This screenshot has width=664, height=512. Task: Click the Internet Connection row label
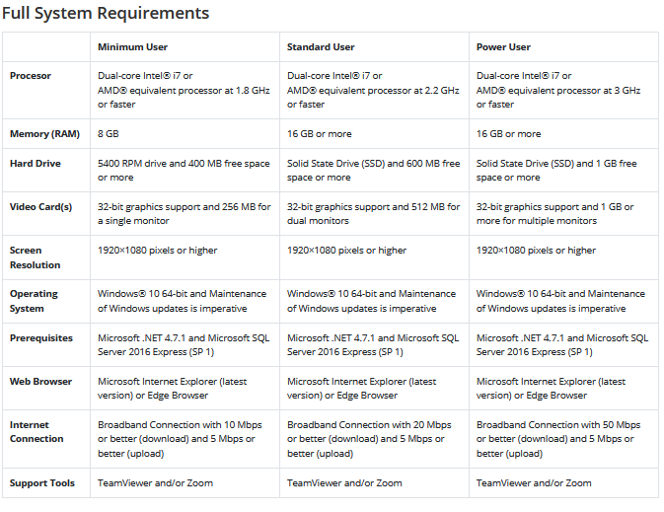[37, 432]
